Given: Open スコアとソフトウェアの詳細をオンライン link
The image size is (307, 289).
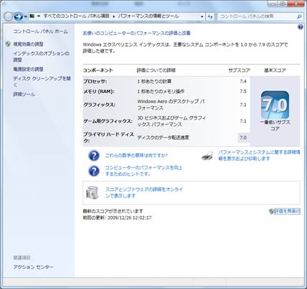Looking at the screenshot, I should tap(144, 192).
